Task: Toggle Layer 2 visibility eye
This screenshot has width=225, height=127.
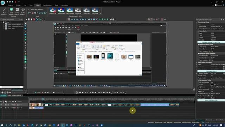Action: (x=1, y=108)
